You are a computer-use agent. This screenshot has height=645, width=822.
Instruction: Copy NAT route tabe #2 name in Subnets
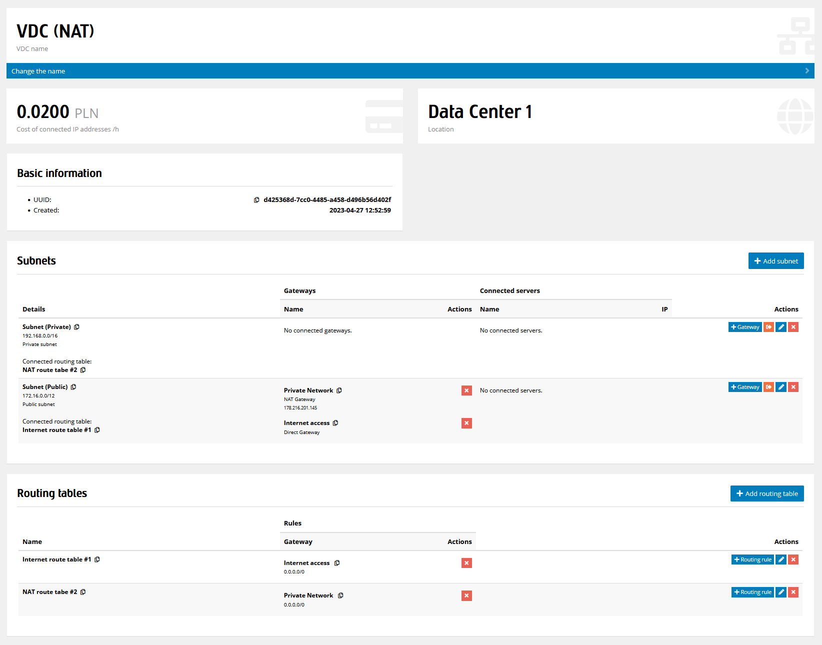[x=83, y=370]
